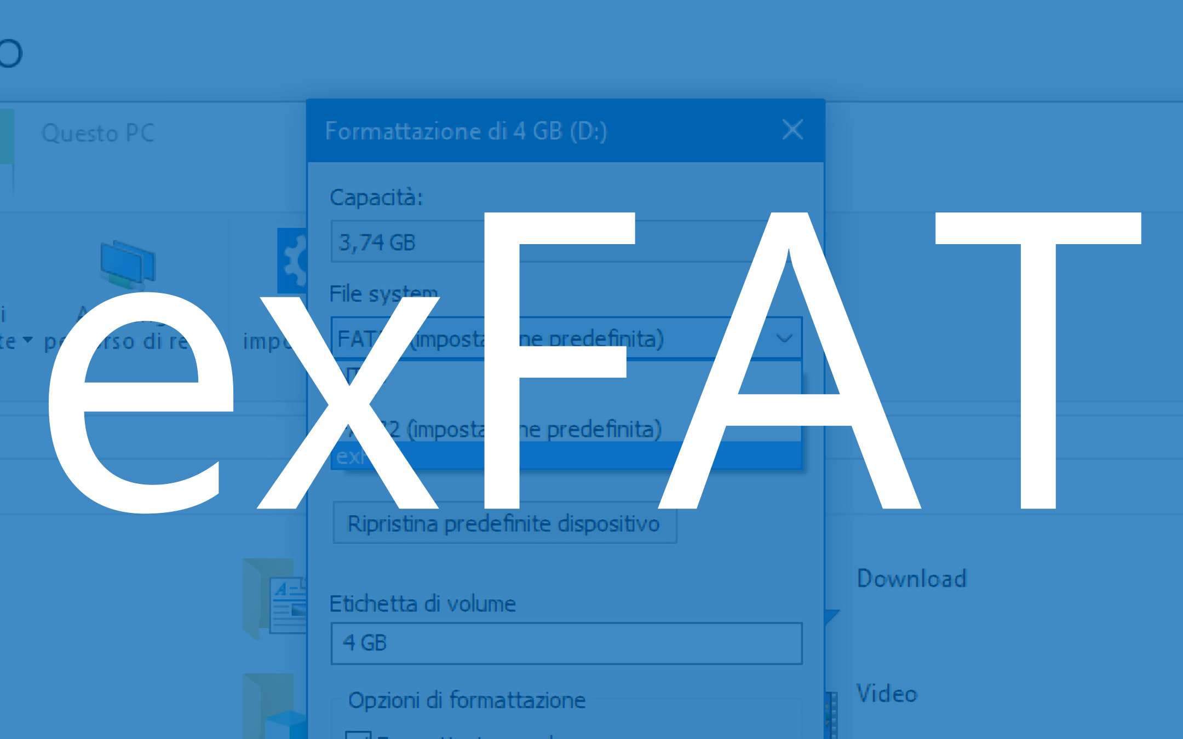Image resolution: width=1183 pixels, height=739 pixels.
Task: Click the File system dropdown chevron arrow
Action: 784,338
